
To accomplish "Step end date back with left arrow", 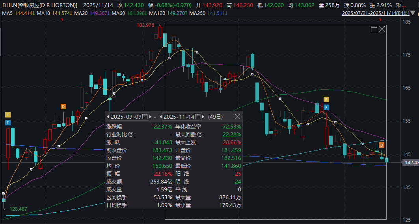I will coord(161,117).
